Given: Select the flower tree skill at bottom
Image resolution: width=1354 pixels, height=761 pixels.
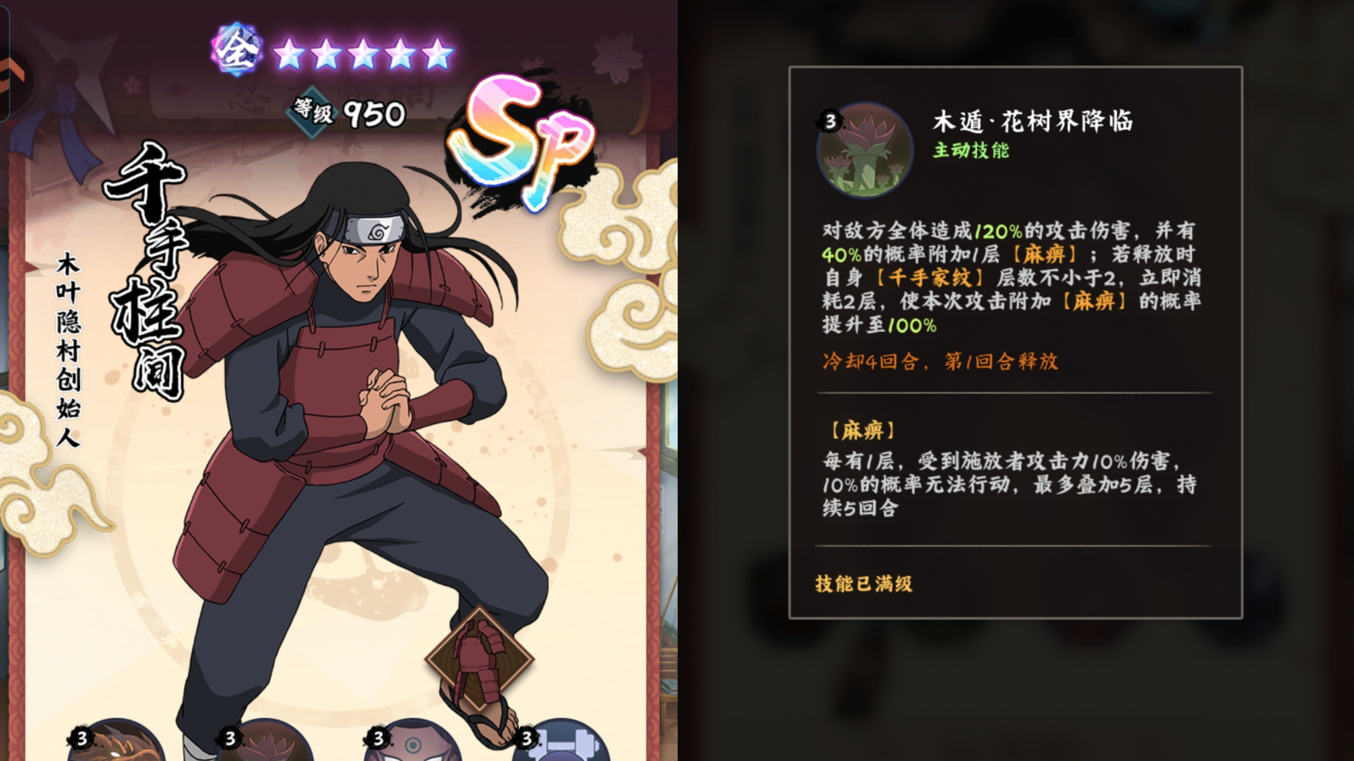Looking at the screenshot, I should coord(264,742).
